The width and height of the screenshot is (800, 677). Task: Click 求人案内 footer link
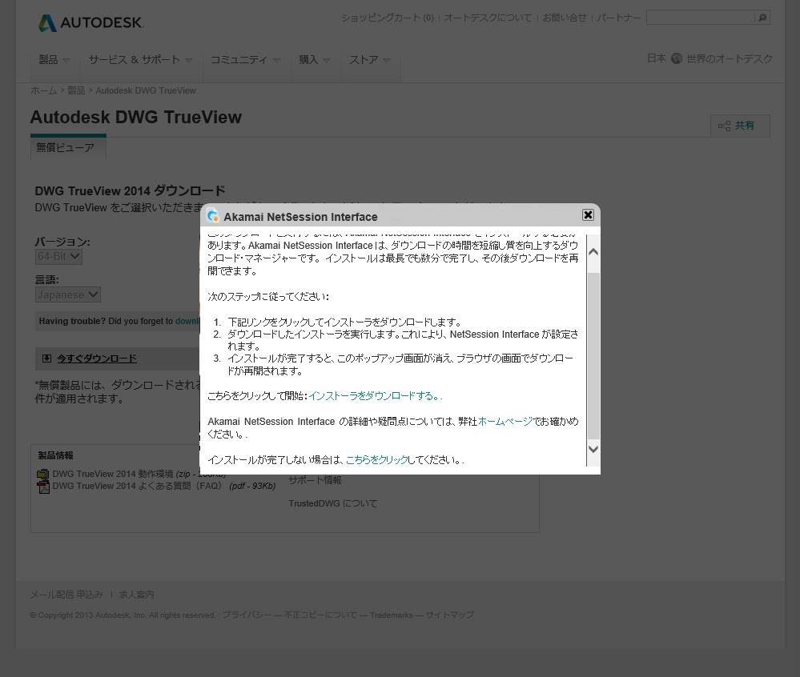point(136,595)
